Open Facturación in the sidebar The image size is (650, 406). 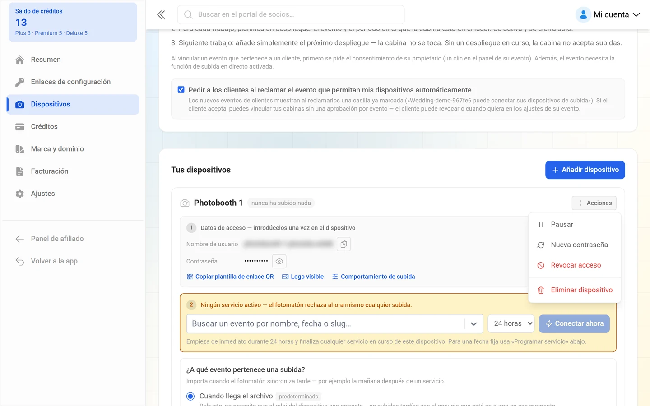coord(73,171)
